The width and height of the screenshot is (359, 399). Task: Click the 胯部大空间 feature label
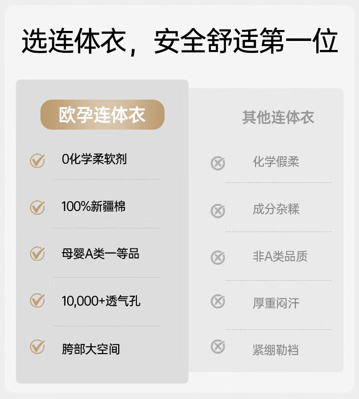coord(91,349)
